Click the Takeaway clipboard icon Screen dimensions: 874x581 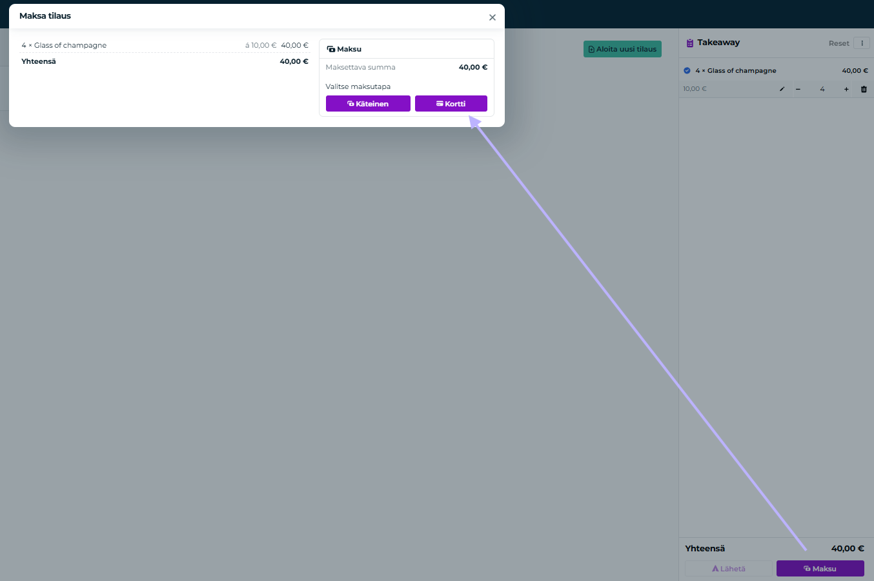click(689, 43)
